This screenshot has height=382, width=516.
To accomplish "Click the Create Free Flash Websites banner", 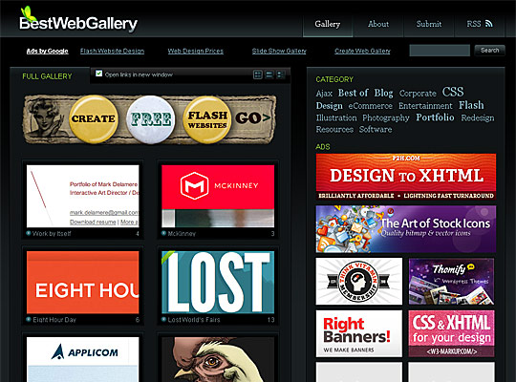I will click(x=150, y=119).
